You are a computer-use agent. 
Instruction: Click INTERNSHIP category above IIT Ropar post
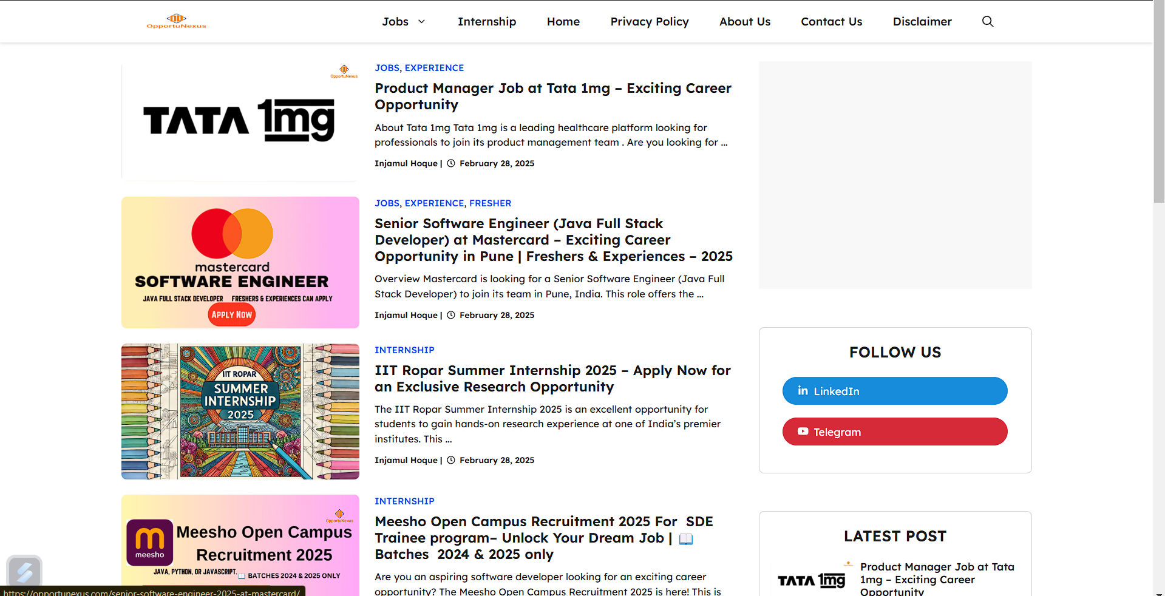pos(404,350)
